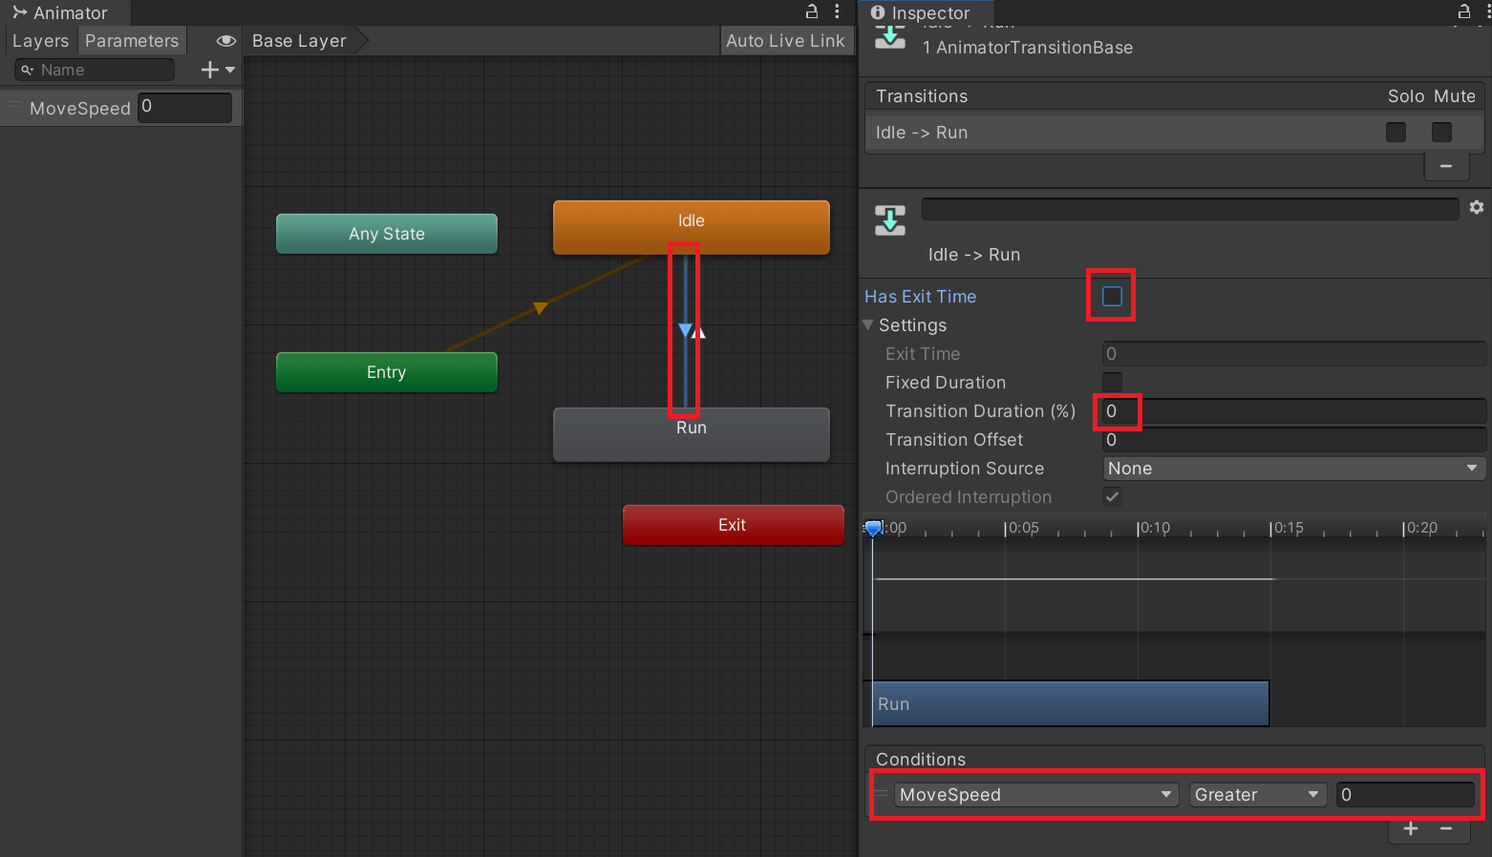Click the parameter Name search field
This screenshot has height=857, width=1492.
(95, 70)
